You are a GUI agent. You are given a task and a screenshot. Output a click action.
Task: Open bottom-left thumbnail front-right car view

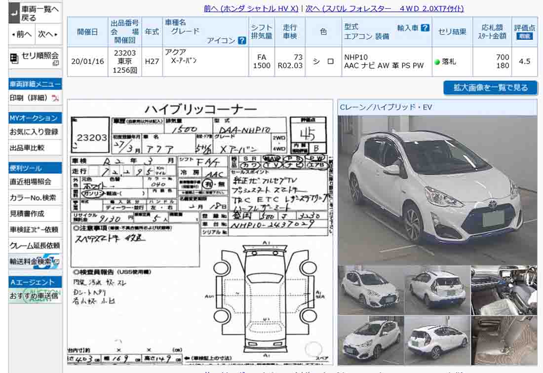371,340
